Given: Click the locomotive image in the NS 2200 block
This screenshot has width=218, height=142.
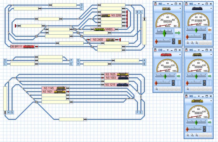Looking at the screenshot, I should 106,15.
